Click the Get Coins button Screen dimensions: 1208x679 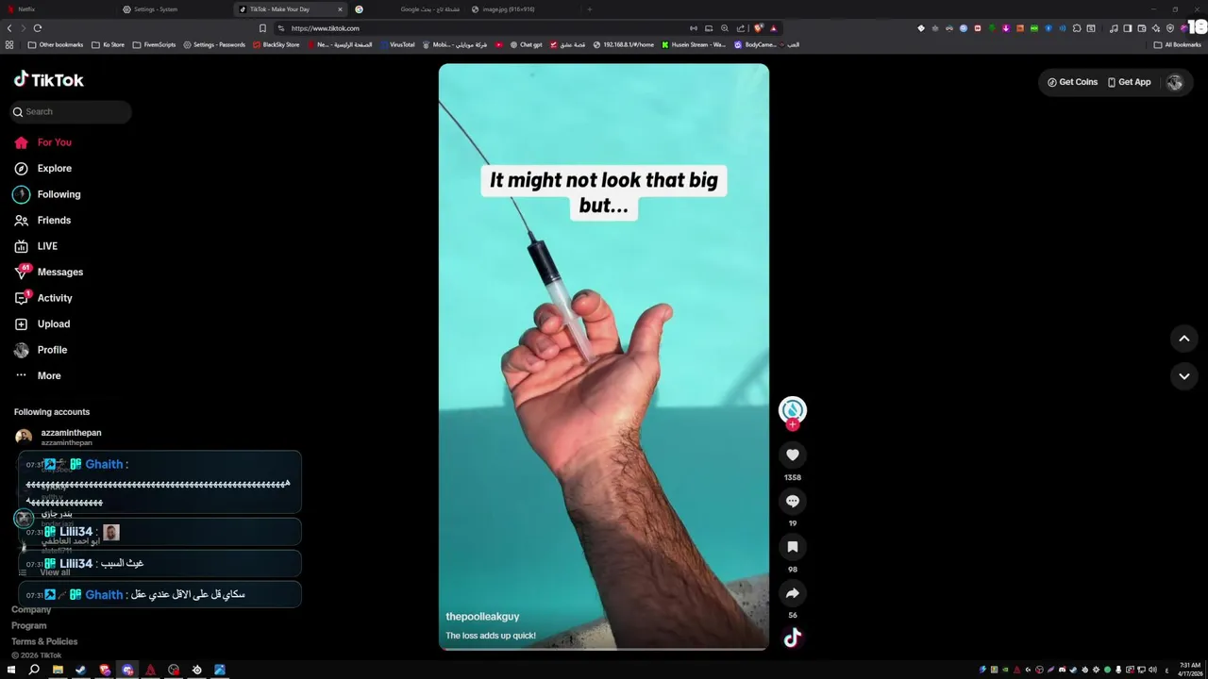pyautogui.click(x=1072, y=82)
